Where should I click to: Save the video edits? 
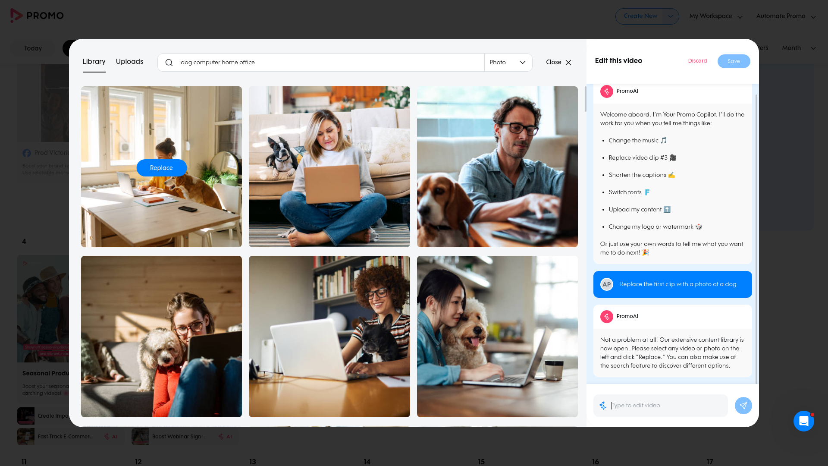[x=734, y=61]
